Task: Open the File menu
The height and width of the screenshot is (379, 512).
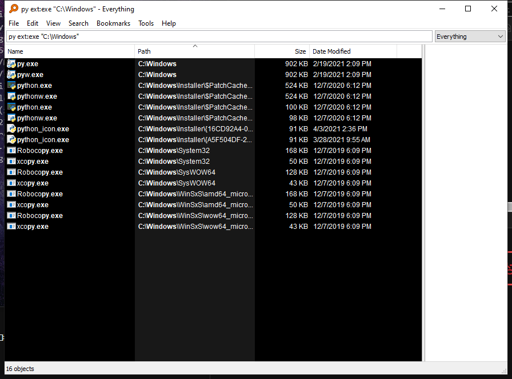Action: coord(14,23)
